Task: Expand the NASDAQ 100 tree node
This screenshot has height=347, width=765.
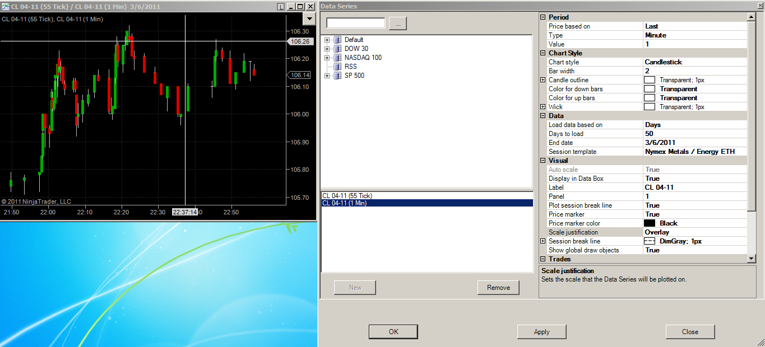Action: click(327, 58)
